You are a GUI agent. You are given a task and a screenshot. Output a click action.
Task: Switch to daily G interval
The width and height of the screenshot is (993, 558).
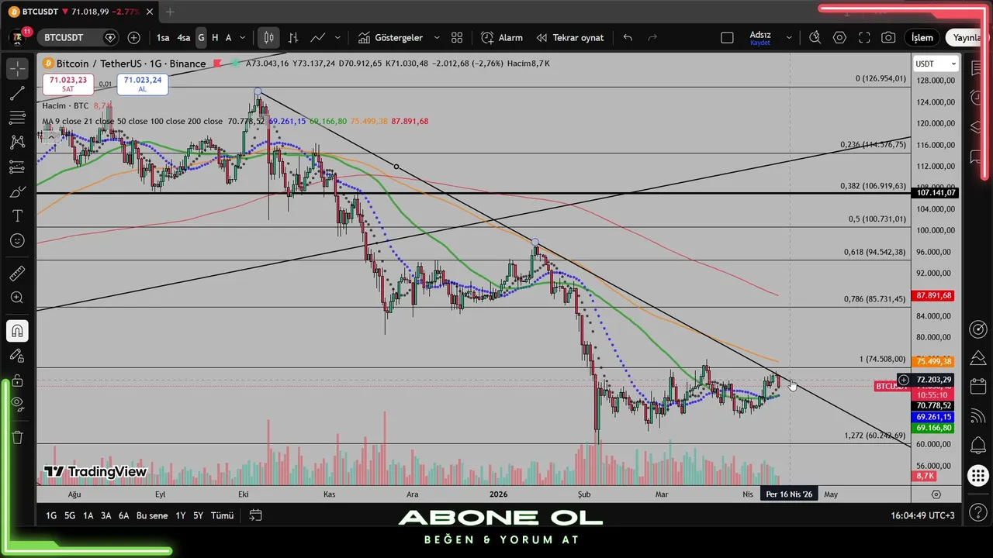click(x=201, y=37)
